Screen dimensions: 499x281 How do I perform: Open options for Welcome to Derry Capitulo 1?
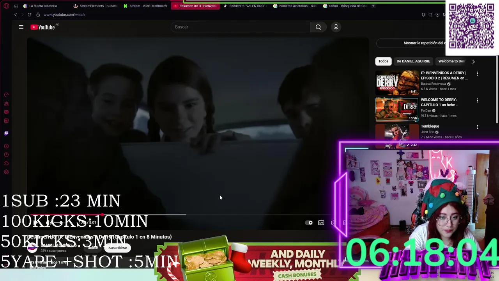[x=478, y=100]
